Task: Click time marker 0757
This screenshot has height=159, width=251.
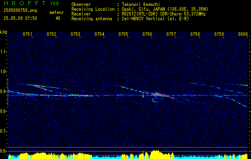Action: [x=171, y=34]
